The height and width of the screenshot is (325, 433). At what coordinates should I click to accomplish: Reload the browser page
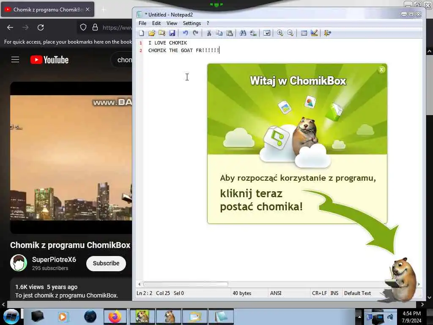[x=41, y=28]
